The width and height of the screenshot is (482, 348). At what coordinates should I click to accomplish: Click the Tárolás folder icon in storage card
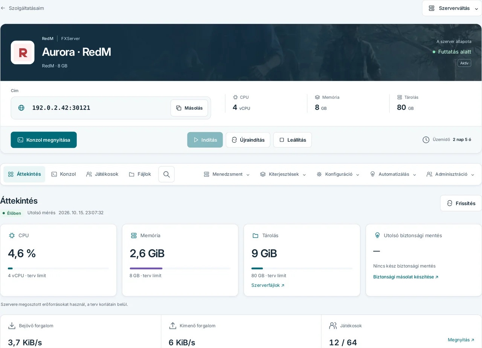pyautogui.click(x=255, y=236)
